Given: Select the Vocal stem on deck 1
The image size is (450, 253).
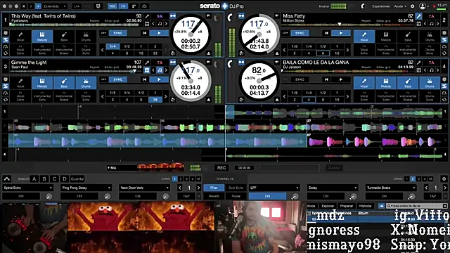Looking at the screenshot, I should point(20,37).
